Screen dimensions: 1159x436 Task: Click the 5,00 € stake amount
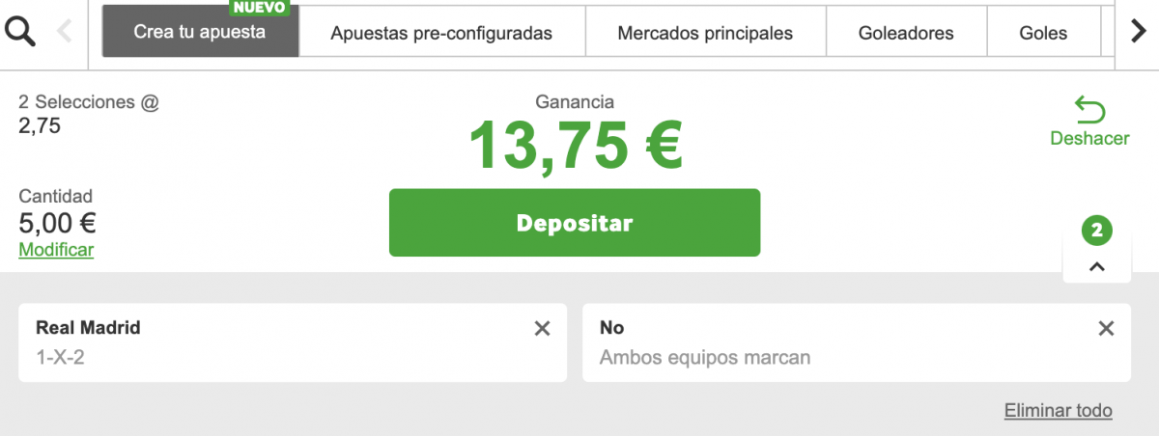(57, 223)
